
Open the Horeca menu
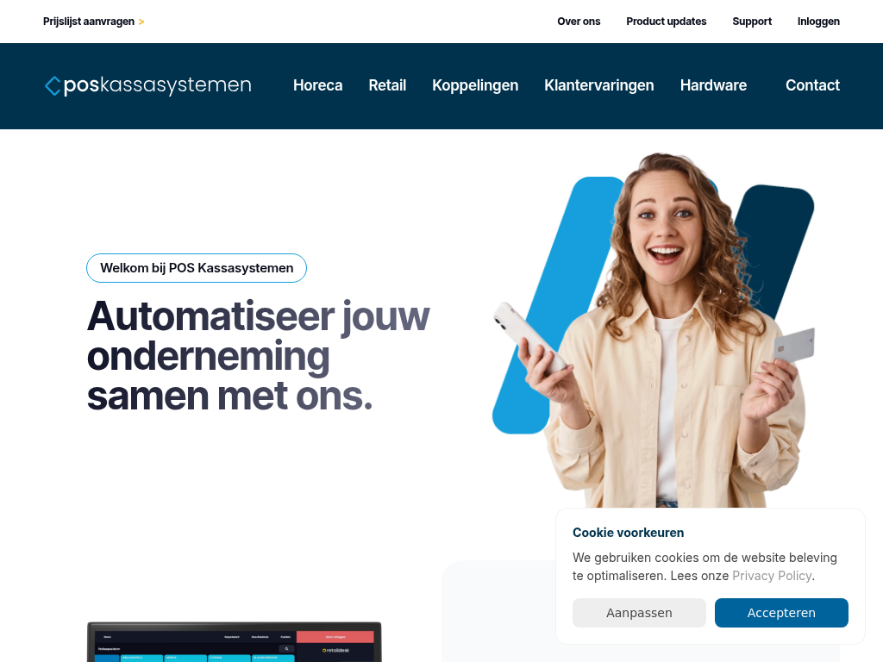317,85
